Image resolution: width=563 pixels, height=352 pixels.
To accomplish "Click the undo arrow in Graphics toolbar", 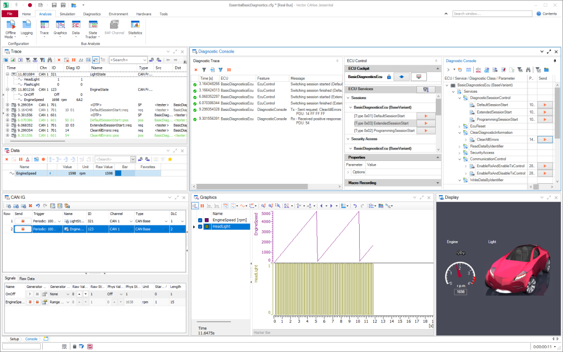I will 355,206.
